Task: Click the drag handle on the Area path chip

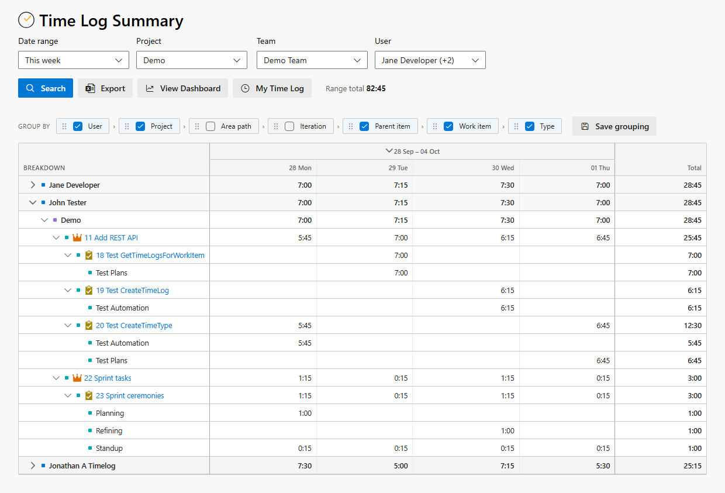Action: point(197,126)
